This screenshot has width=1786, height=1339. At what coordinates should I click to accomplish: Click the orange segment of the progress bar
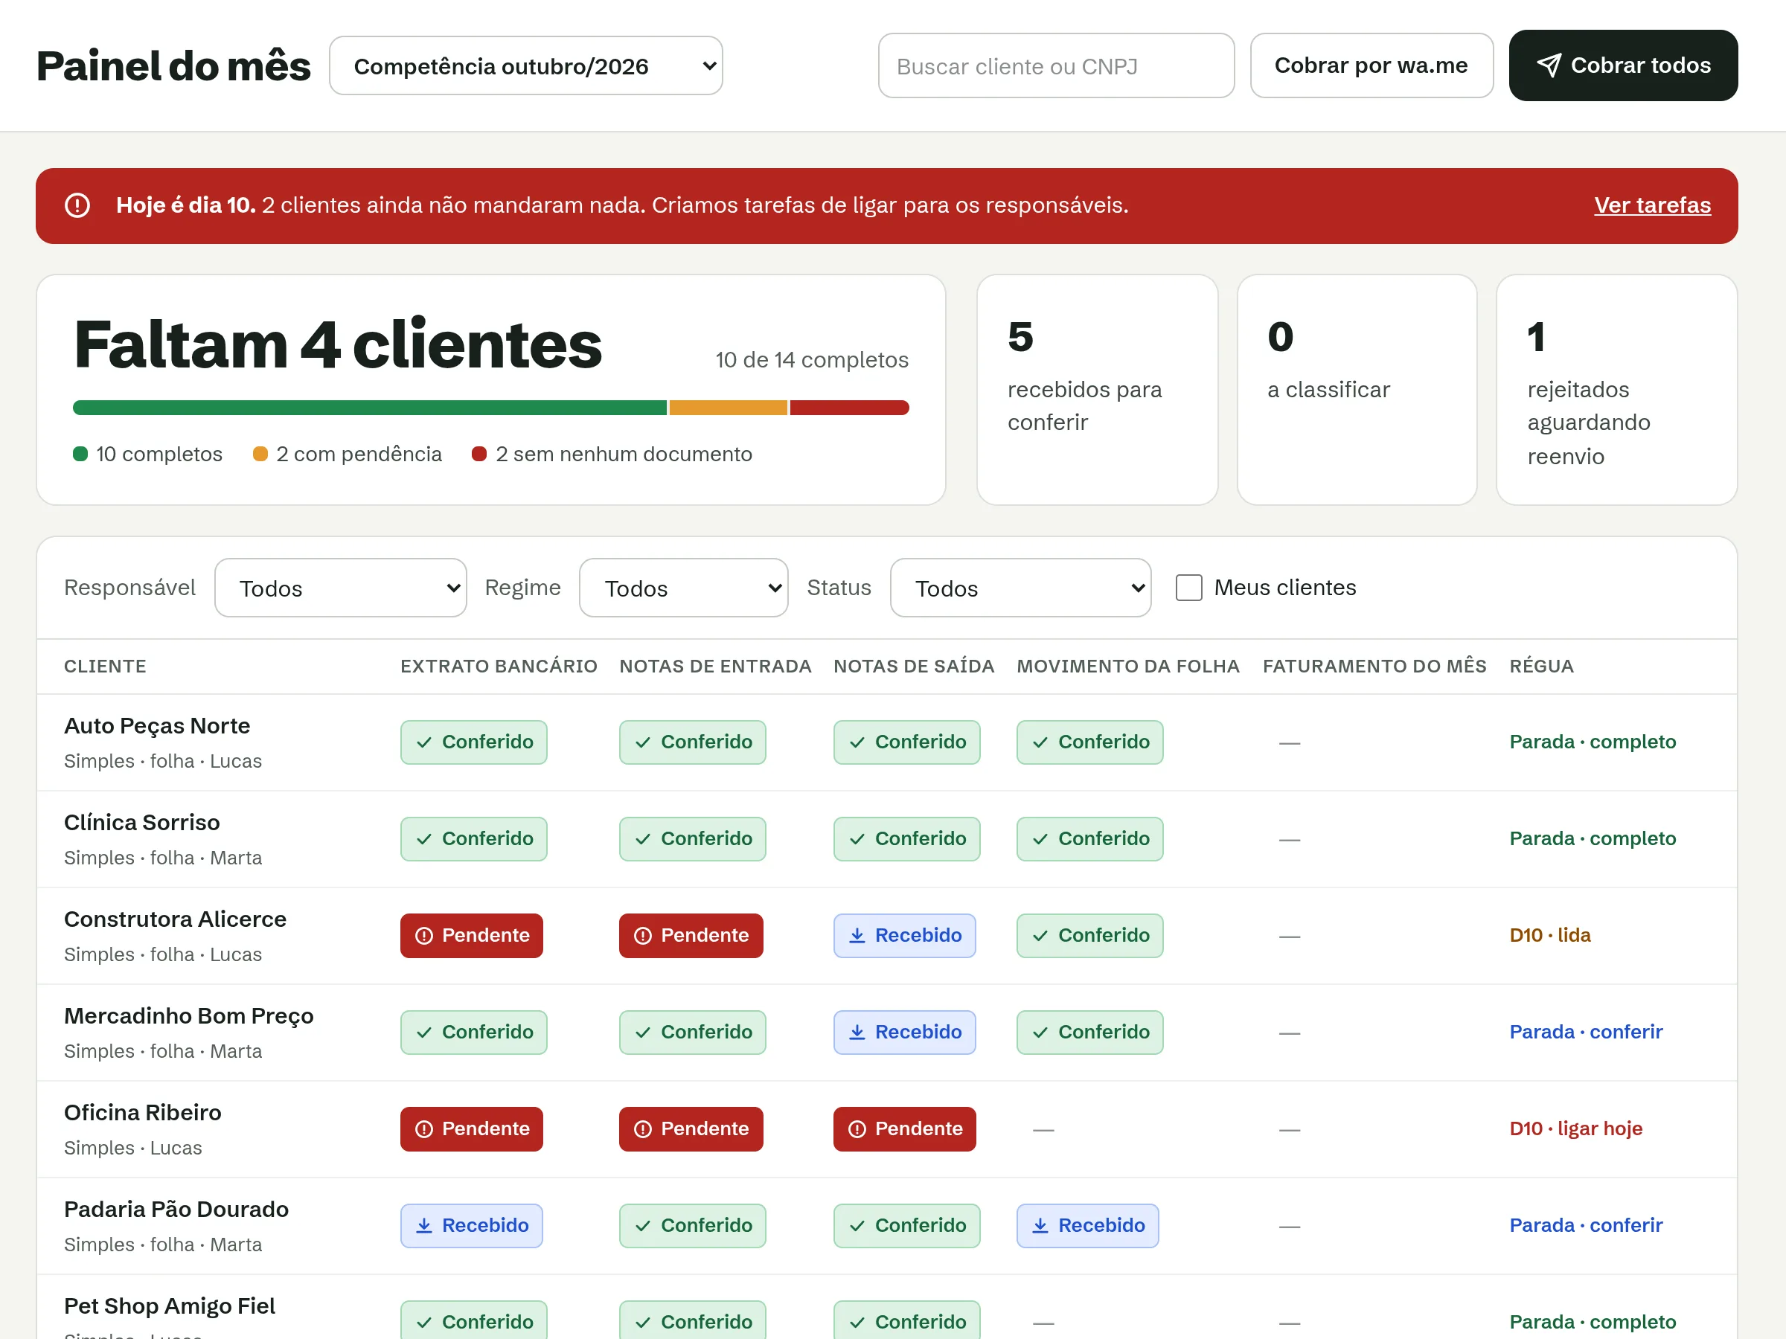[x=729, y=408]
